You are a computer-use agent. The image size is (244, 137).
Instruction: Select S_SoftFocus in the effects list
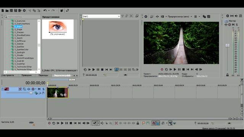tap(20, 41)
